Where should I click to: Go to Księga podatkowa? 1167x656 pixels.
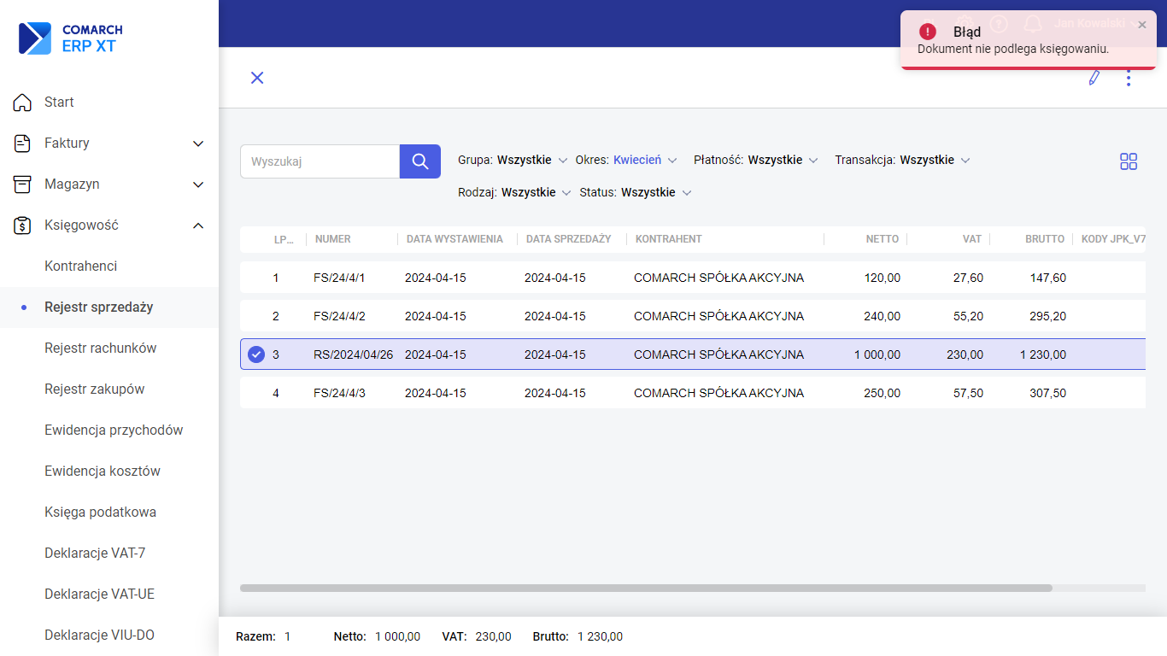coord(100,512)
